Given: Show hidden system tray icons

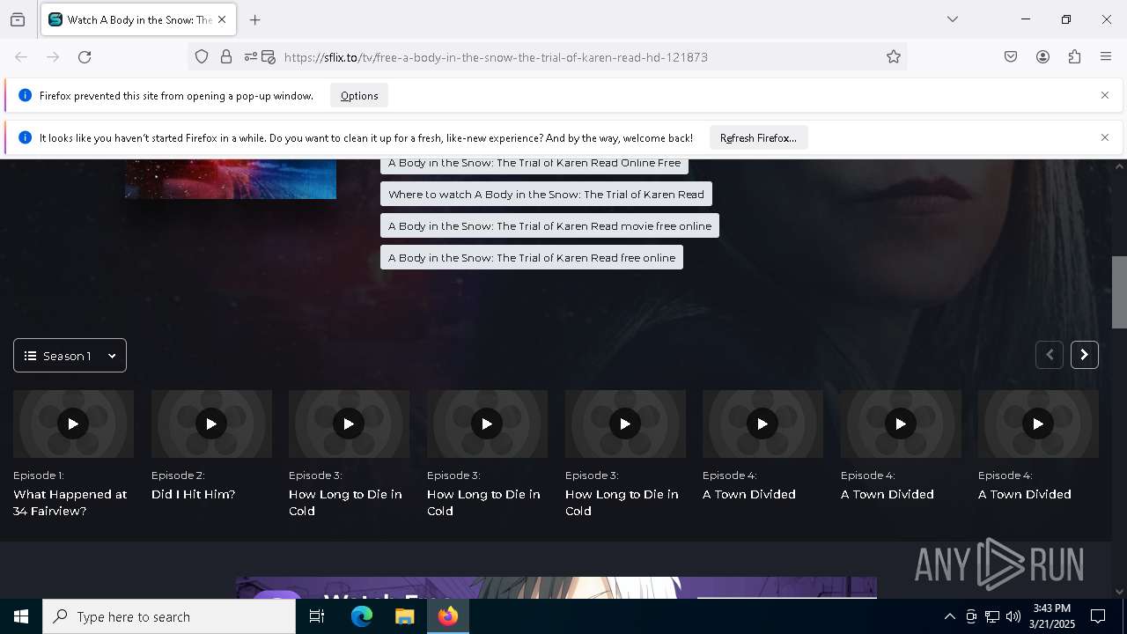Looking at the screenshot, I should point(949,616).
